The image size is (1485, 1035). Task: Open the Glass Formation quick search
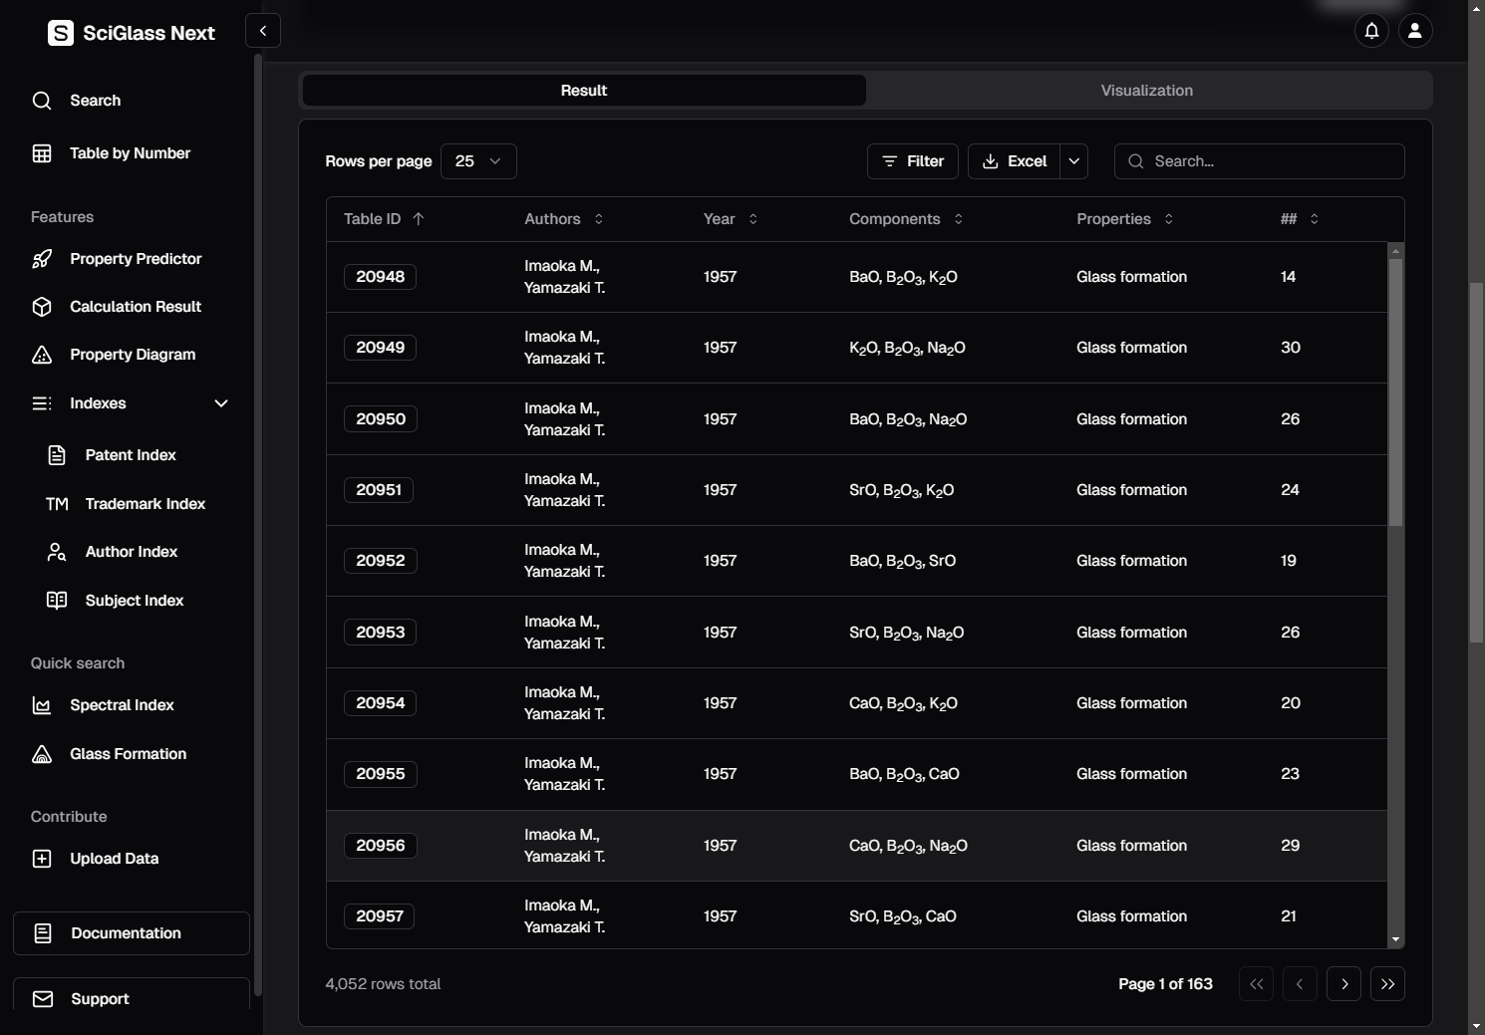point(128,754)
